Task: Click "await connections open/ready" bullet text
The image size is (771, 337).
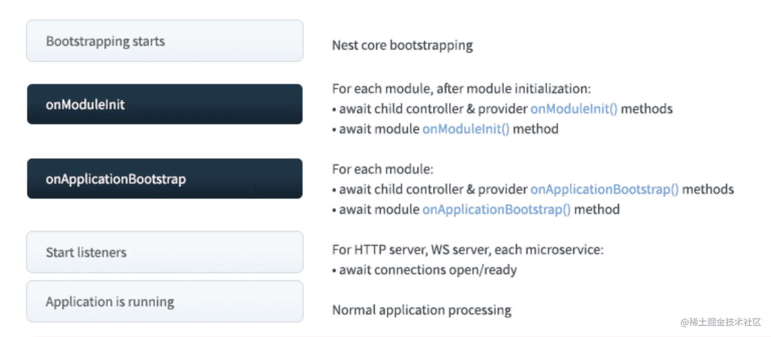Action: 427,270
